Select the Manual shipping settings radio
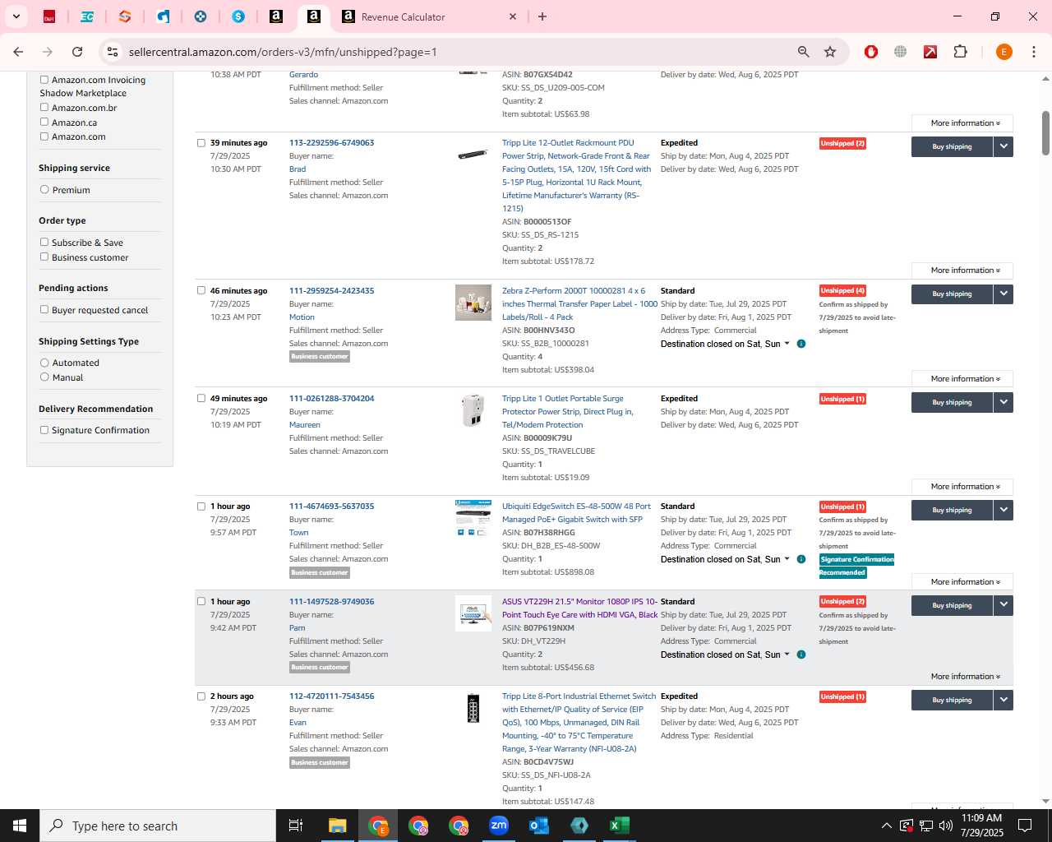 [44, 377]
